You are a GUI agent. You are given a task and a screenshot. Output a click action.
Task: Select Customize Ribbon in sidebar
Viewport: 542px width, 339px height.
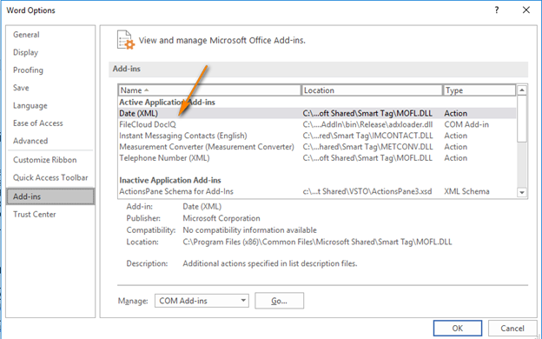[45, 160]
